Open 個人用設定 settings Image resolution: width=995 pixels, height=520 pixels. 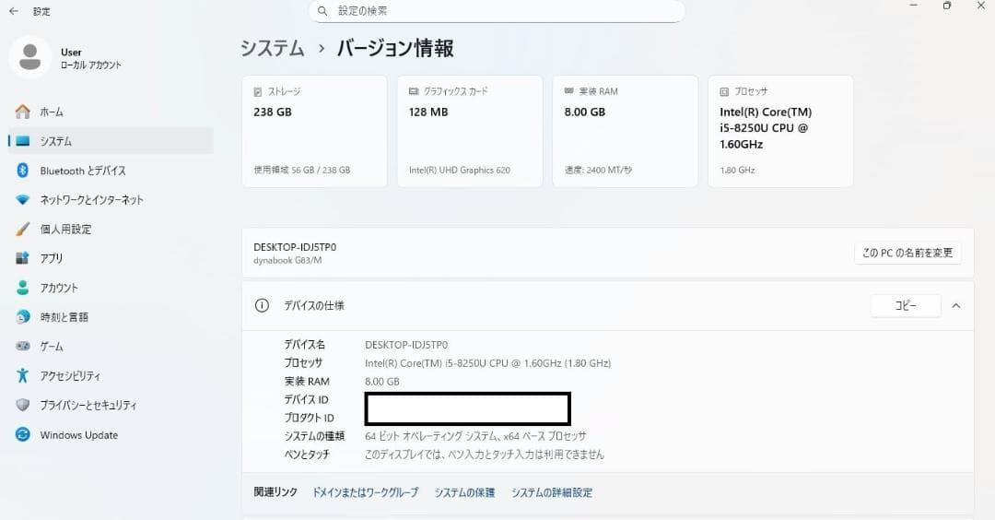tap(111, 229)
